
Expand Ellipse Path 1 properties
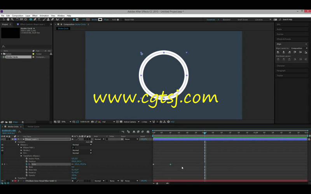21,147
